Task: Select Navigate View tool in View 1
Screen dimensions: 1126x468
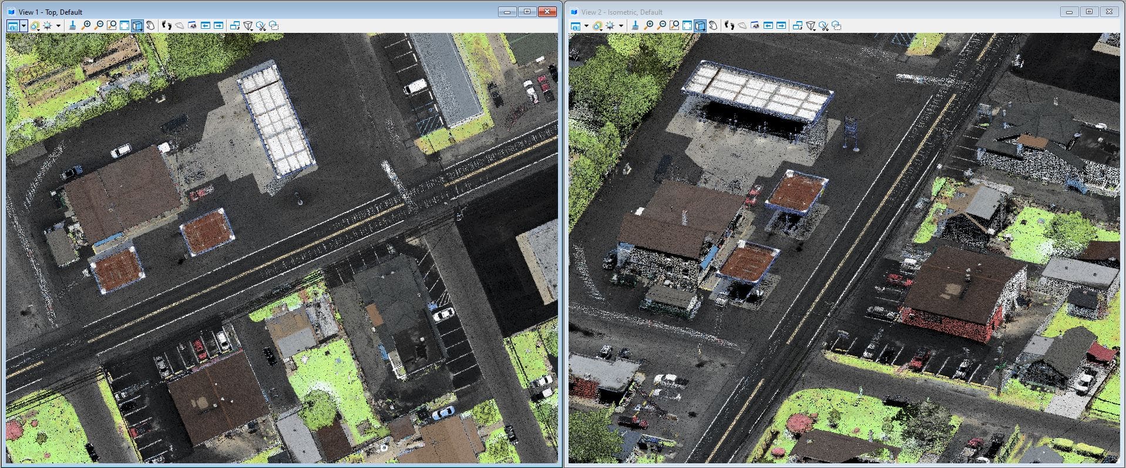Action: (x=193, y=26)
